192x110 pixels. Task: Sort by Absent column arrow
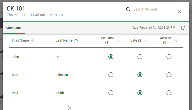click(176, 40)
